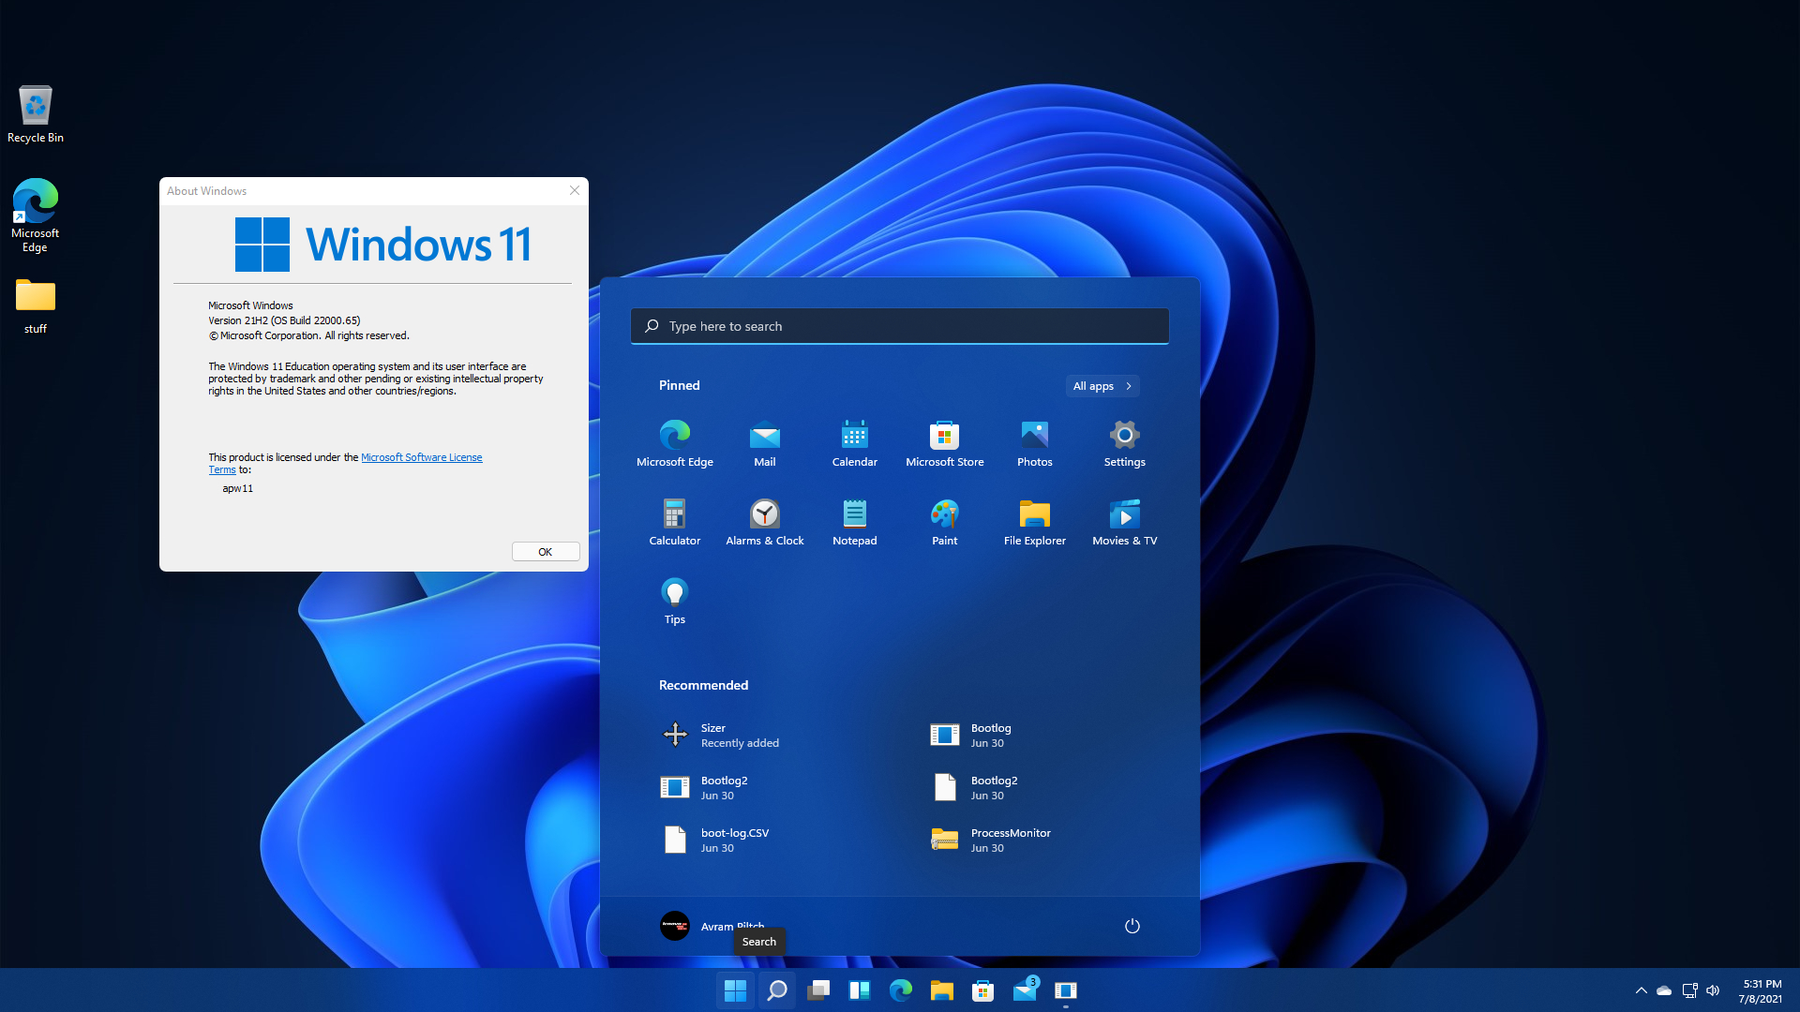Open Photos from the pinned apps
This screenshot has width=1800, height=1012.
(x=1034, y=442)
